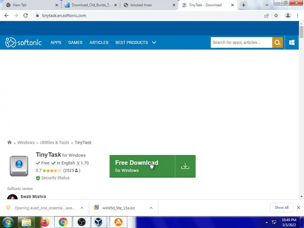Focus the Search for apps field
Image resolution: width=304 pixels, height=228 pixels.
pos(241,42)
